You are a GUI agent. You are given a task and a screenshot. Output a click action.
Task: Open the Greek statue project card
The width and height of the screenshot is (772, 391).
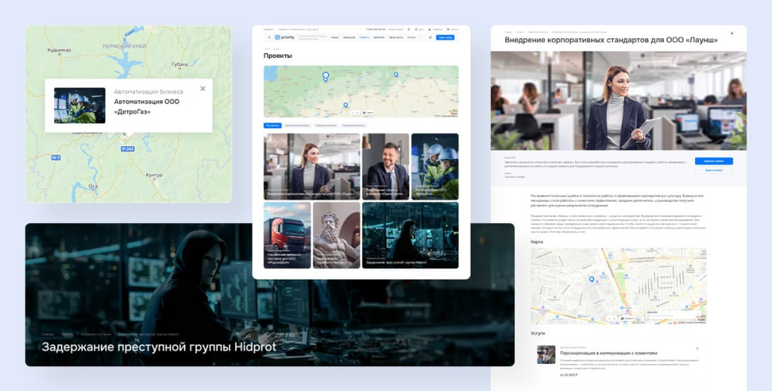336,235
